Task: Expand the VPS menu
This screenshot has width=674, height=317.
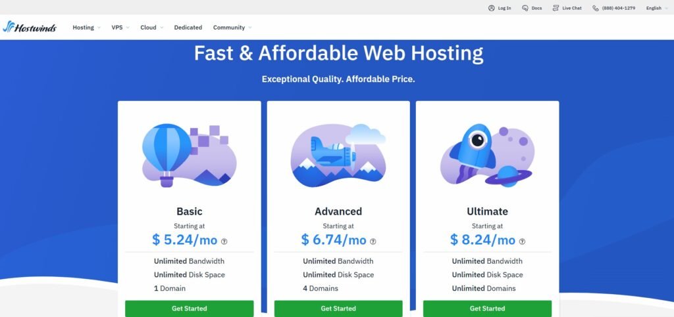Action: pos(120,28)
